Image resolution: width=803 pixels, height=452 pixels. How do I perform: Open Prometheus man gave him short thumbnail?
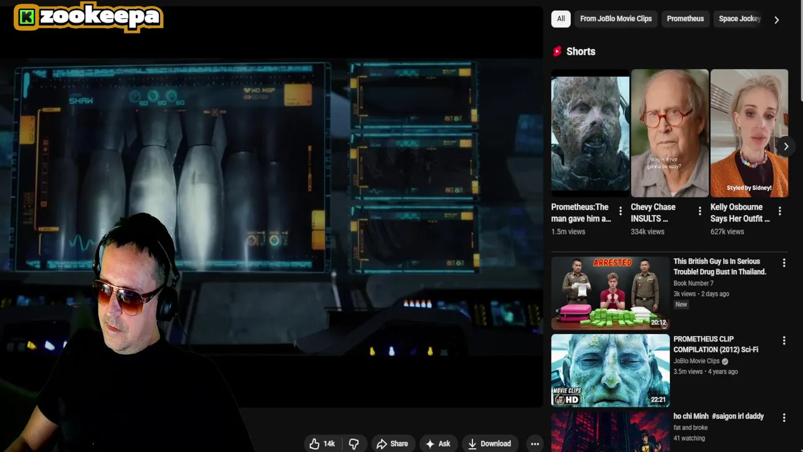[590, 133]
